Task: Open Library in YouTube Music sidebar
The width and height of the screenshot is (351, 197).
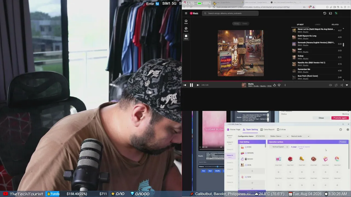Action: click(186, 37)
